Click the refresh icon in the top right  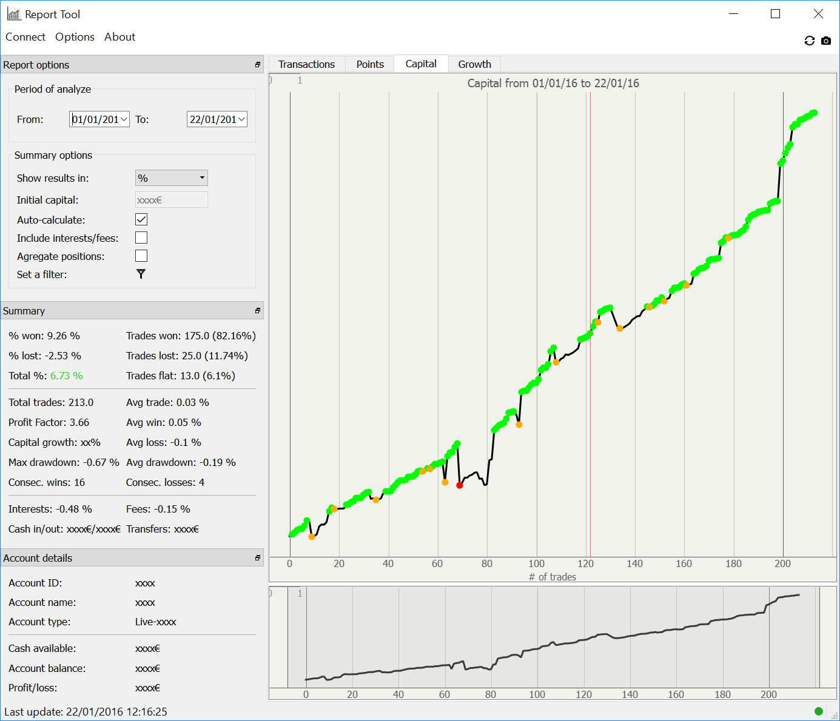pos(809,41)
